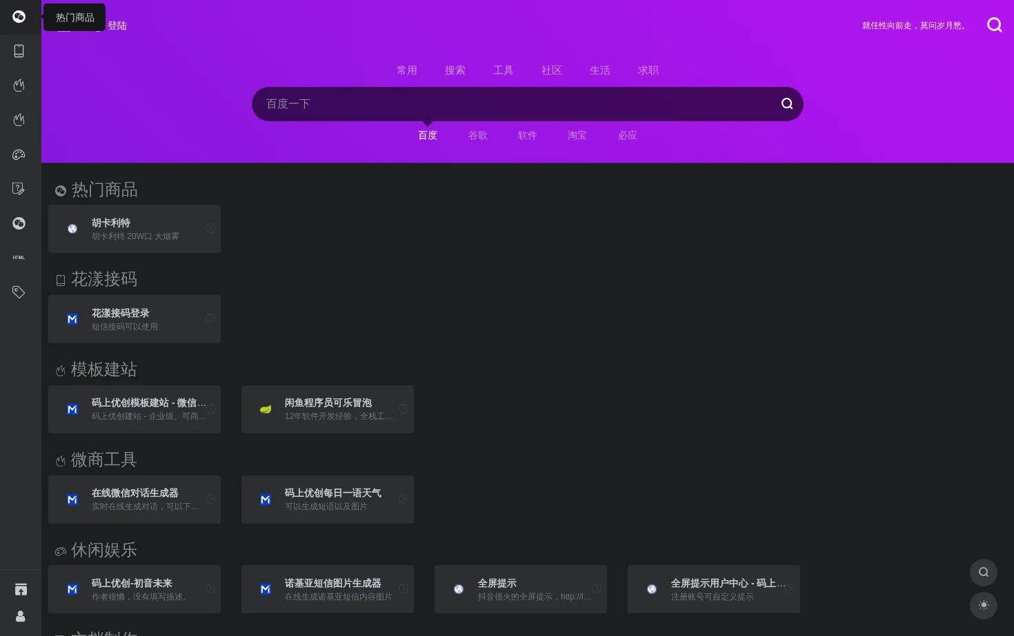Screen dimensions: 1014x636
Task: Open the 花漾接码登录 card
Action: click(135, 319)
